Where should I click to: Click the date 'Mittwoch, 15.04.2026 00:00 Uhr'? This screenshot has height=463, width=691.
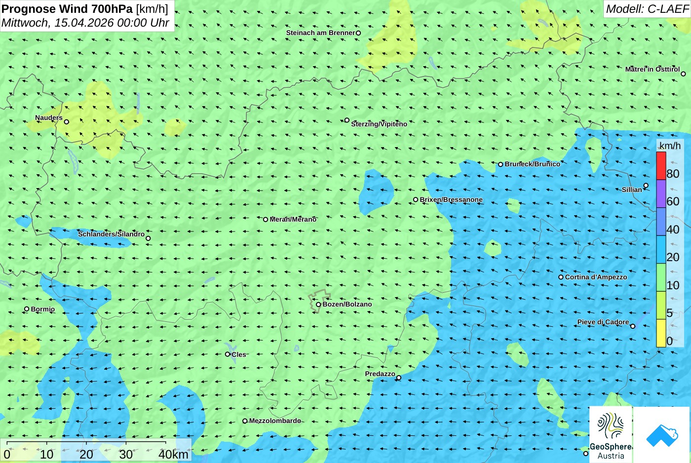tap(85, 23)
